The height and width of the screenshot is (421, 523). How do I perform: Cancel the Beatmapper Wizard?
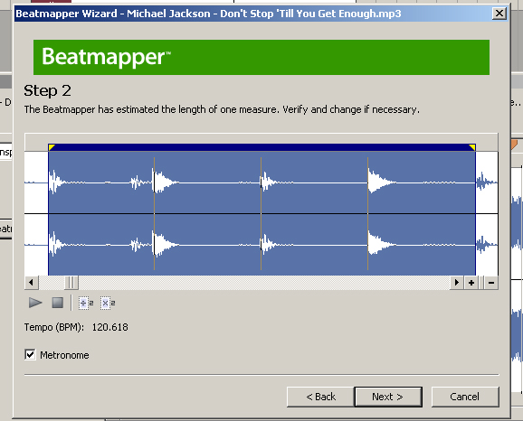465,397
